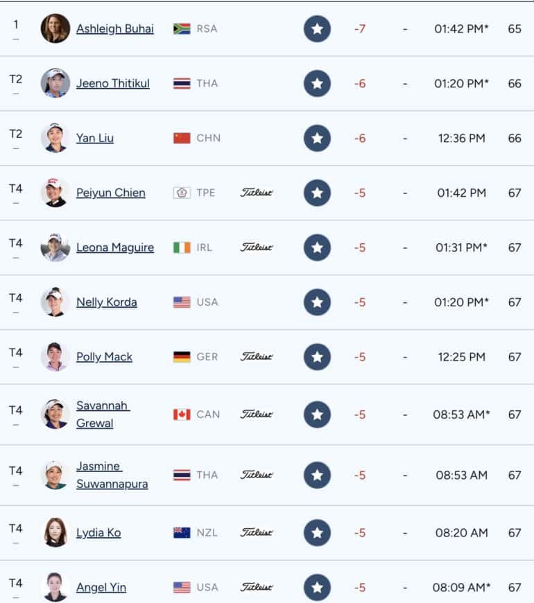Expand Peiyun Chien's row via the 01:42 PM time
The width and height of the screenshot is (534, 603).
[x=461, y=193]
